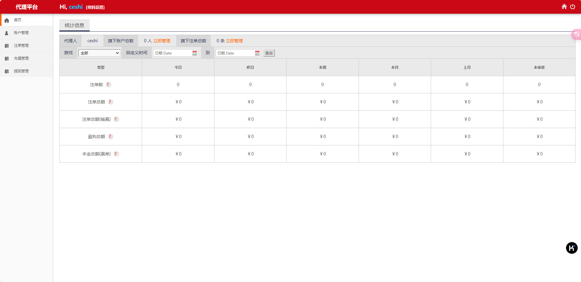Viewport: 581px width, 282px height.
Task: Click help icon beside 盈利总额
Action: tap(110, 137)
